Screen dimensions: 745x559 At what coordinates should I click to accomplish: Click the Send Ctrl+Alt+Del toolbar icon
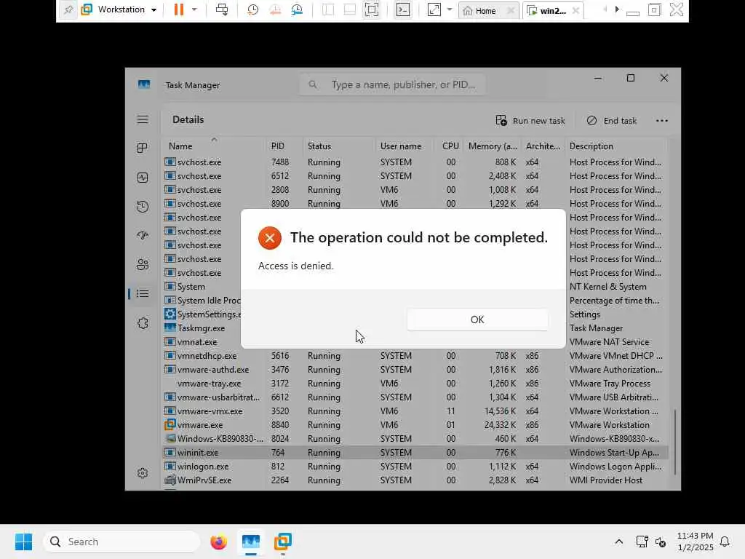click(222, 9)
